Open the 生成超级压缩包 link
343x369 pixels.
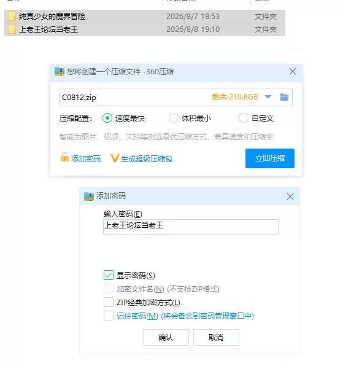(147, 159)
